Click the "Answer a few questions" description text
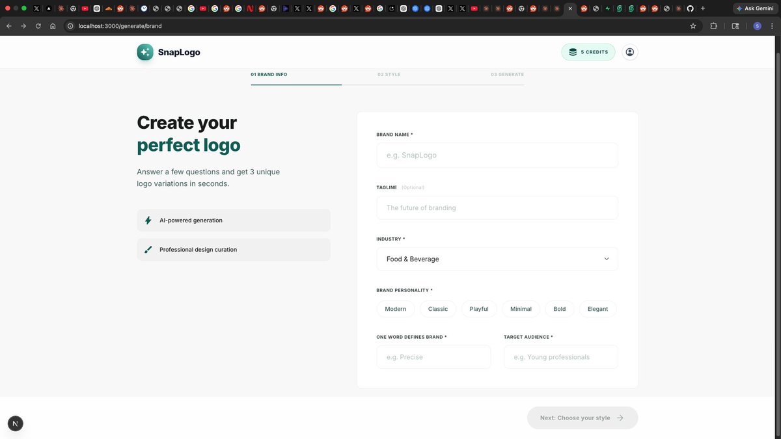The height and width of the screenshot is (439, 781). tap(208, 178)
